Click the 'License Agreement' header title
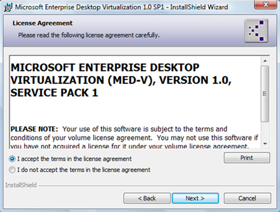 click(x=43, y=23)
